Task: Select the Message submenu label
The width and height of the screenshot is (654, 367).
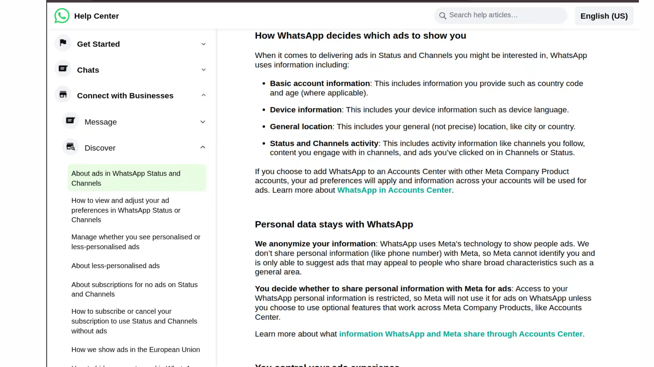Action: point(100,122)
